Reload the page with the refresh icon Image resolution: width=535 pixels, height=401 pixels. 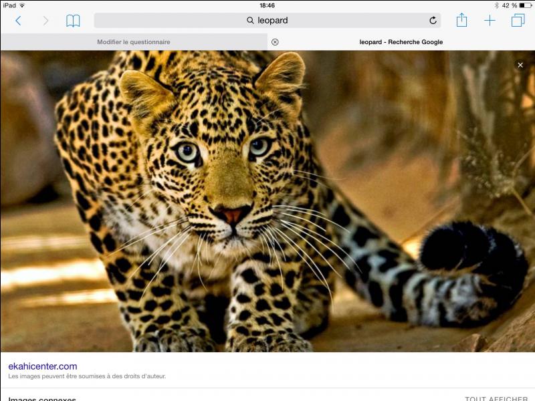tap(433, 21)
